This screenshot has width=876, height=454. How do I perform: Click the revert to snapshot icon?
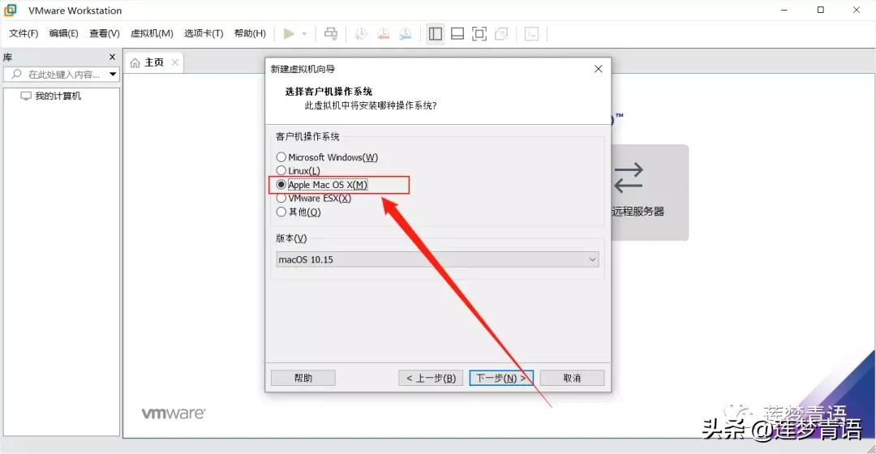(383, 34)
